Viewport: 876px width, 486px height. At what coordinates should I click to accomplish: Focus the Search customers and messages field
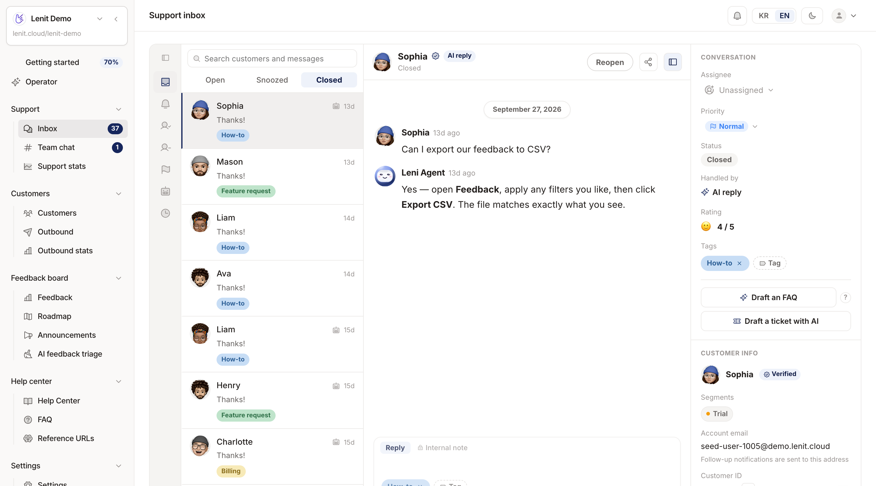[272, 59]
